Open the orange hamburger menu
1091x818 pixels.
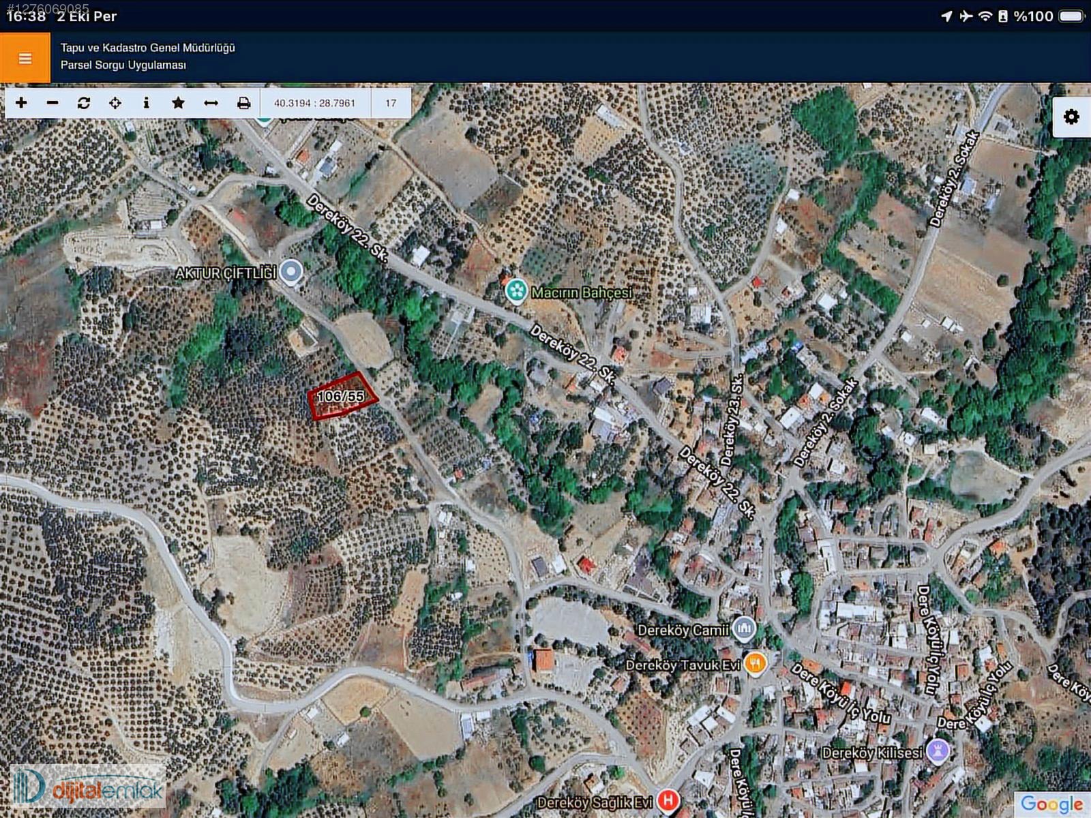pyautogui.click(x=25, y=58)
